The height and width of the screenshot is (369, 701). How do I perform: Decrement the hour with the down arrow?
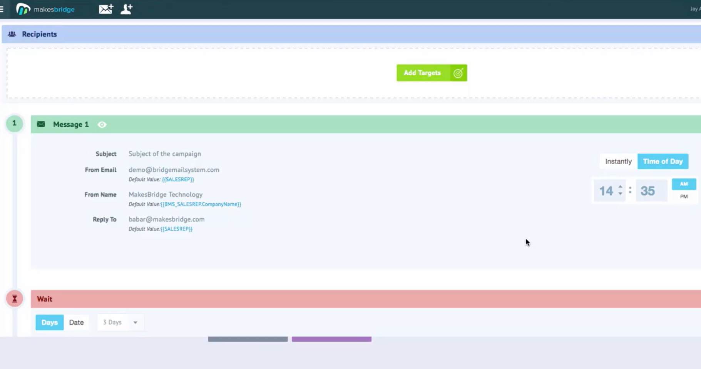[x=620, y=194]
